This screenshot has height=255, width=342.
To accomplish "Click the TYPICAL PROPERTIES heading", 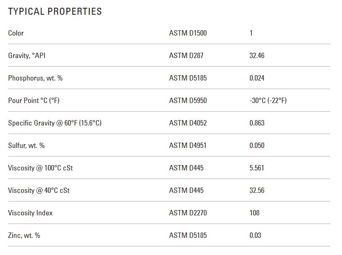I will [55, 11].
